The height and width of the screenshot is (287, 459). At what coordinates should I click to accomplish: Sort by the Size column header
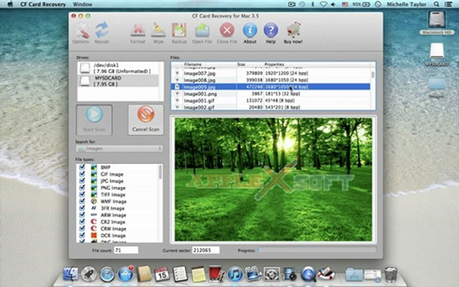point(250,64)
